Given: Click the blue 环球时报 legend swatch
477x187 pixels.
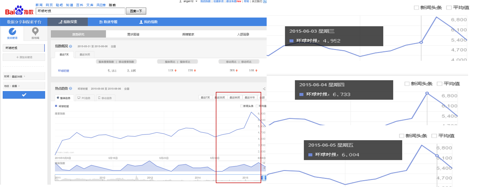Looking at the screenshot, I should click(56, 106).
